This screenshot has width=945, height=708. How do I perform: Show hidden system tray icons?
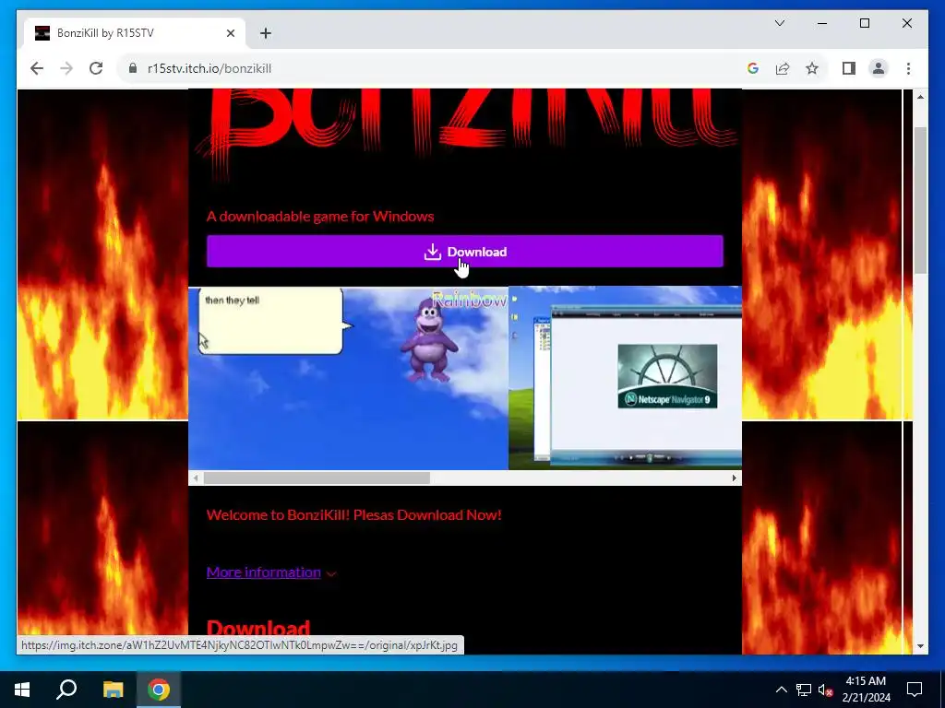(x=781, y=690)
